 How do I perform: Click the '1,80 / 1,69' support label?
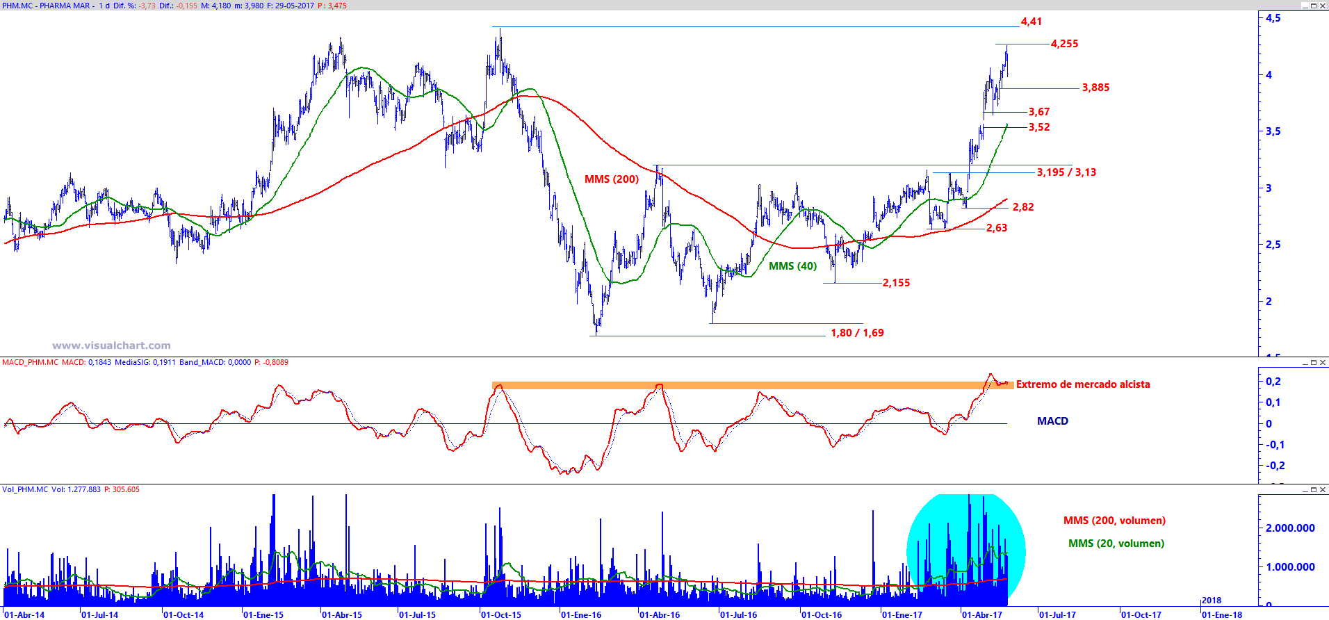(858, 333)
